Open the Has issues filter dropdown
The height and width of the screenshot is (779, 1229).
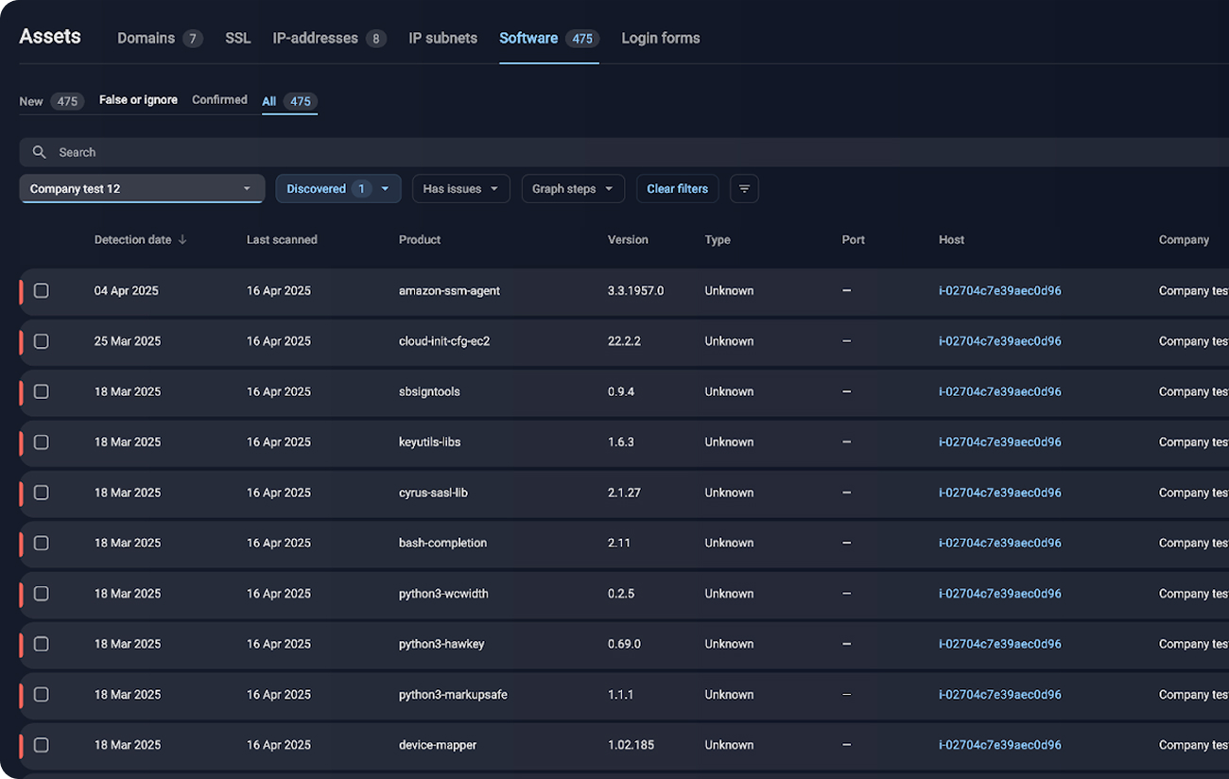(461, 189)
